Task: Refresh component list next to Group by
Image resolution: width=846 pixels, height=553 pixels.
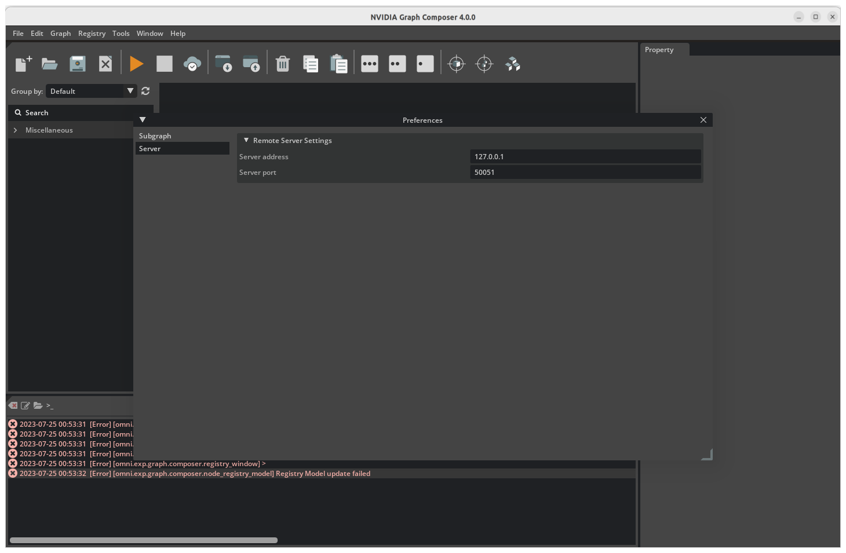Action: point(145,91)
